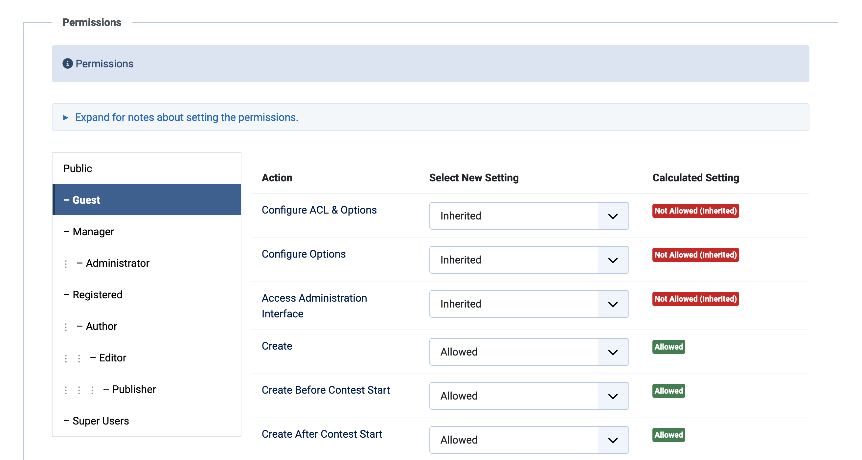Click Not Allowed badge for Configure ACL & Options

(696, 211)
